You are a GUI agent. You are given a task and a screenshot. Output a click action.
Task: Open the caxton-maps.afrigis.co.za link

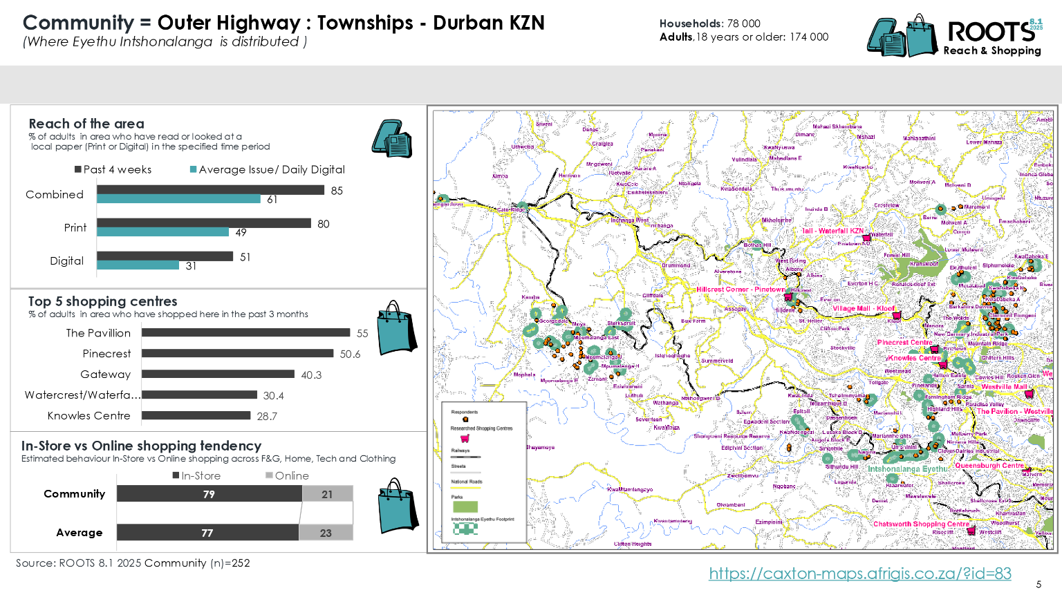pos(859,574)
